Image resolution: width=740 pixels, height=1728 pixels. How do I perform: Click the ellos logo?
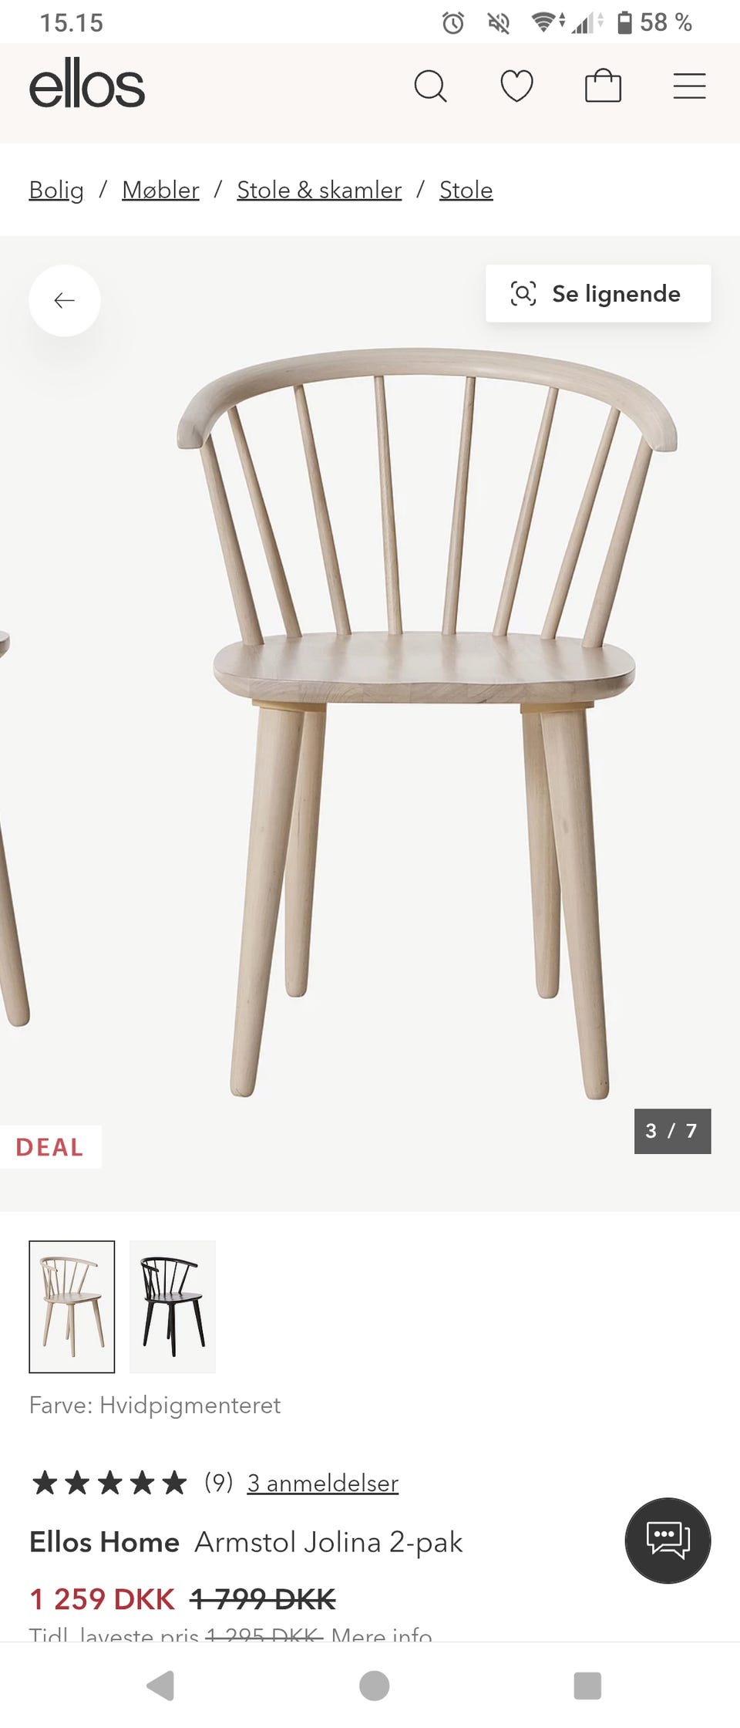click(x=87, y=84)
